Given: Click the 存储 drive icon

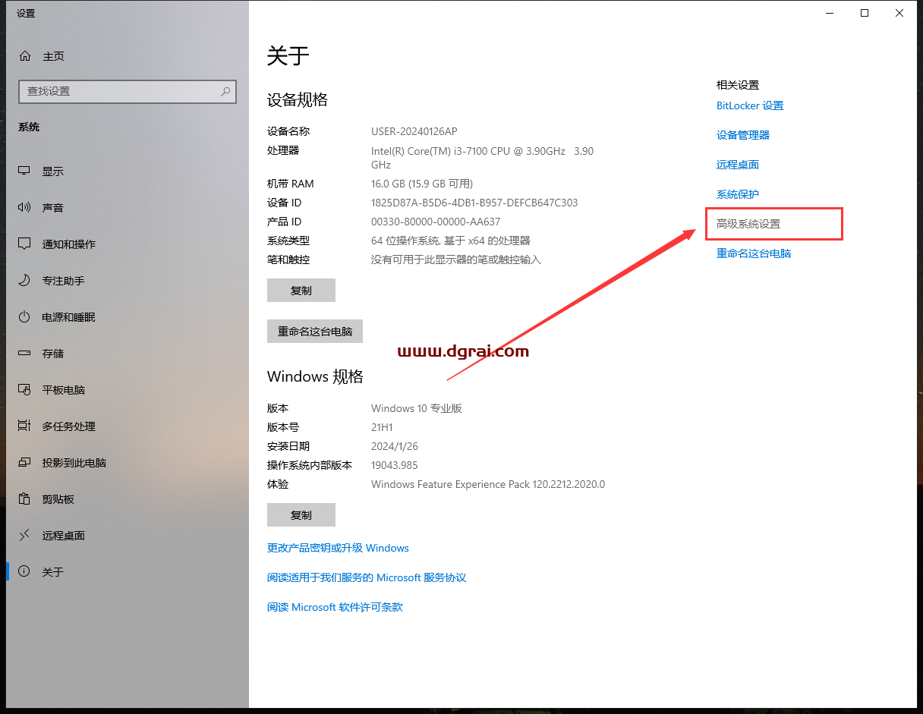Looking at the screenshot, I should [25, 354].
